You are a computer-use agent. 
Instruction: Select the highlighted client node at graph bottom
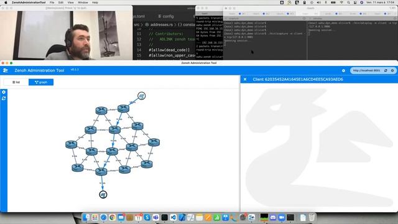click(x=103, y=195)
